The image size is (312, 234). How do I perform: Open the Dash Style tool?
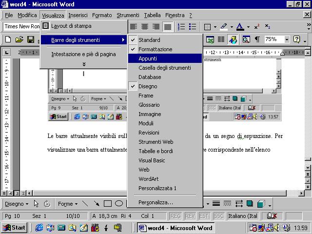click(228, 204)
